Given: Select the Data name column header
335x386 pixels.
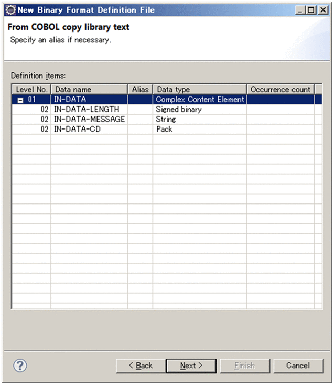Looking at the screenshot, I should coord(89,89).
